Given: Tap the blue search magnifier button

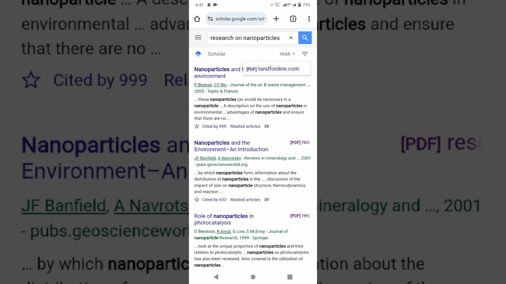Looking at the screenshot, I should click(x=305, y=38).
